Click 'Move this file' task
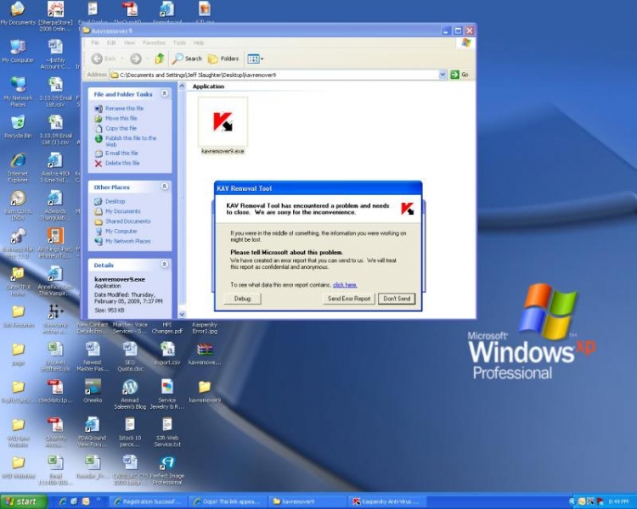 tap(116, 119)
